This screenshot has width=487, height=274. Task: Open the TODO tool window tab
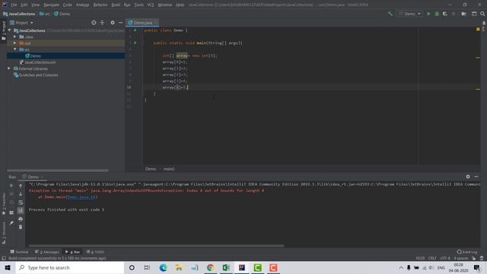point(95,252)
